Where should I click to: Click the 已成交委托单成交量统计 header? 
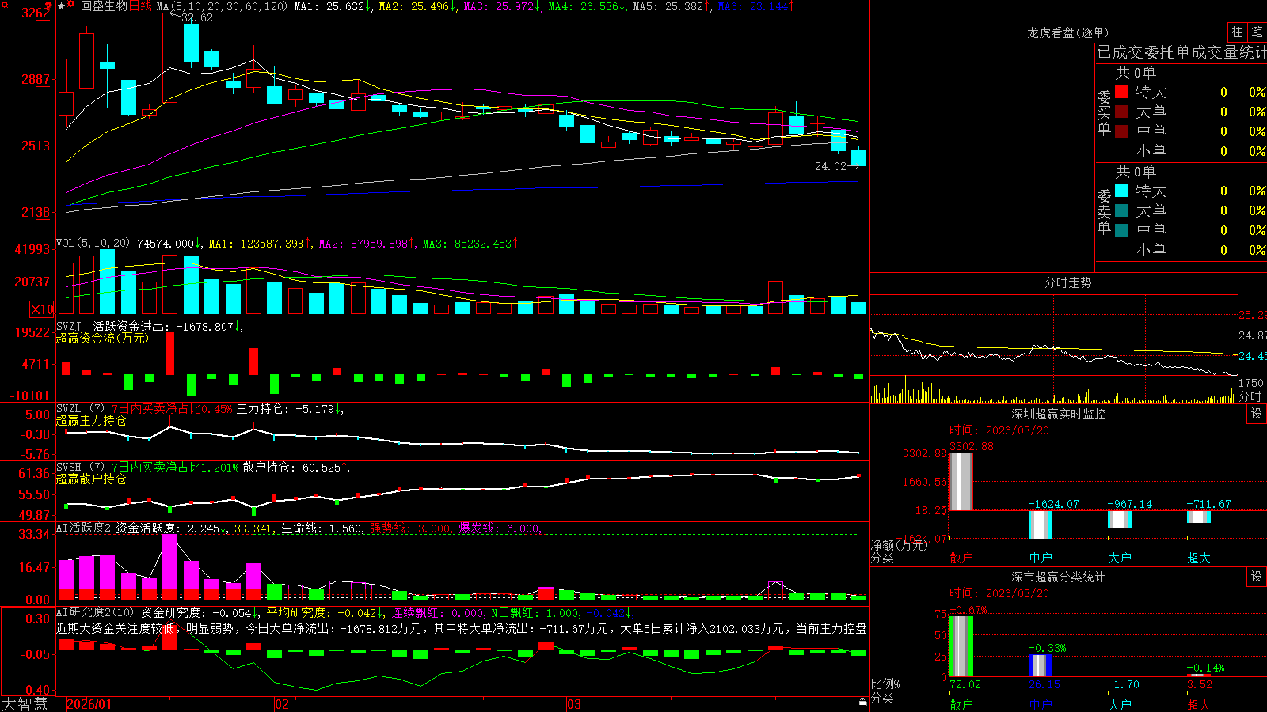click(x=1181, y=52)
